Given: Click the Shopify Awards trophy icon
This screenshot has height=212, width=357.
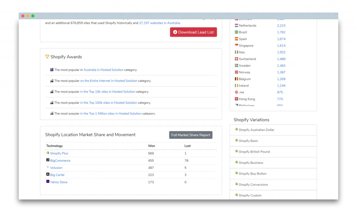Looking at the screenshot, I should pyautogui.click(x=47, y=57).
